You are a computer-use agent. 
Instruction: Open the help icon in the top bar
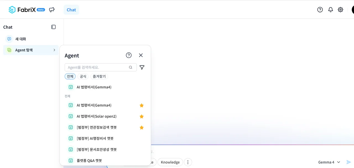pyautogui.click(x=320, y=10)
